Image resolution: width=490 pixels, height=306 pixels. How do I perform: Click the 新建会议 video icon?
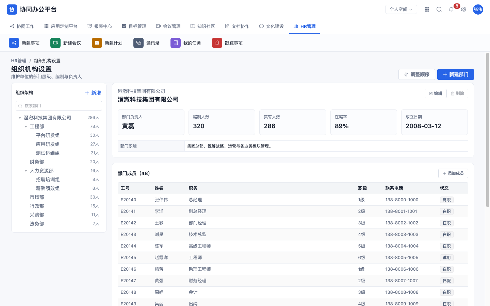click(x=55, y=43)
